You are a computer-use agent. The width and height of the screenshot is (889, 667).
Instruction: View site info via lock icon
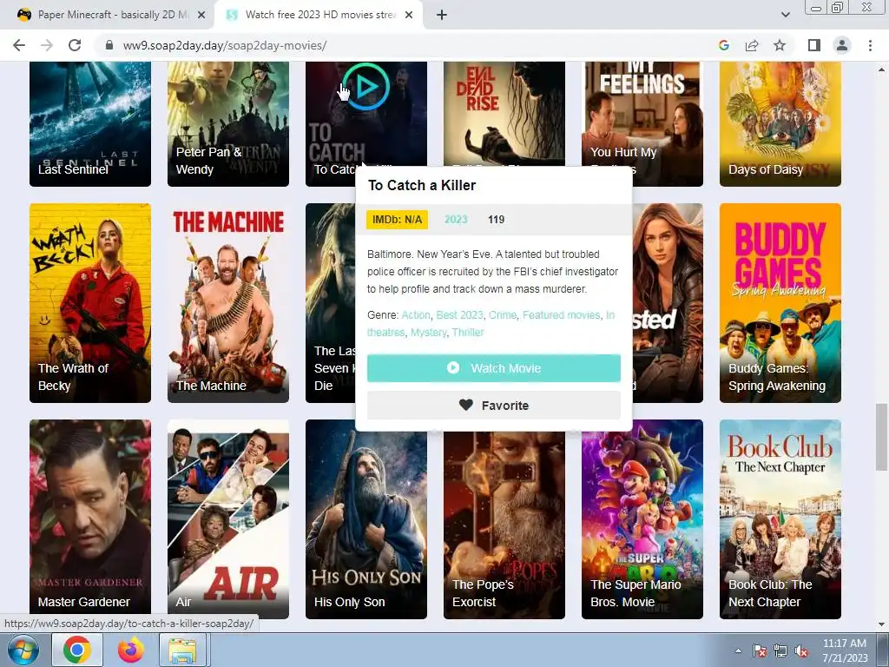(x=109, y=45)
